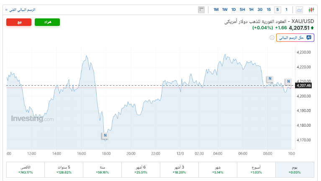The width and height of the screenshot is (321, 181).
Task: Switch to the 5 years period tab
Action: [x=64, y=169]
